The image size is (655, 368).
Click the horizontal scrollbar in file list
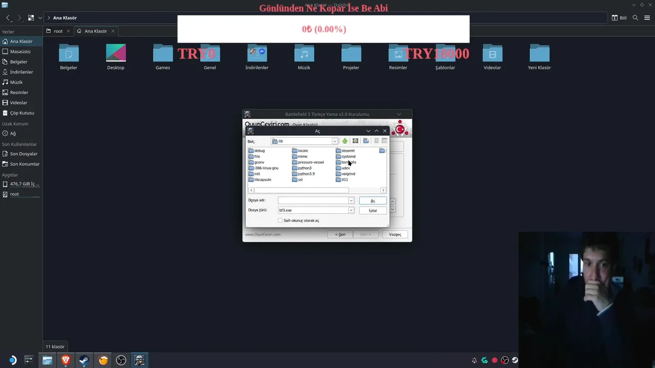tap(301, 190)
